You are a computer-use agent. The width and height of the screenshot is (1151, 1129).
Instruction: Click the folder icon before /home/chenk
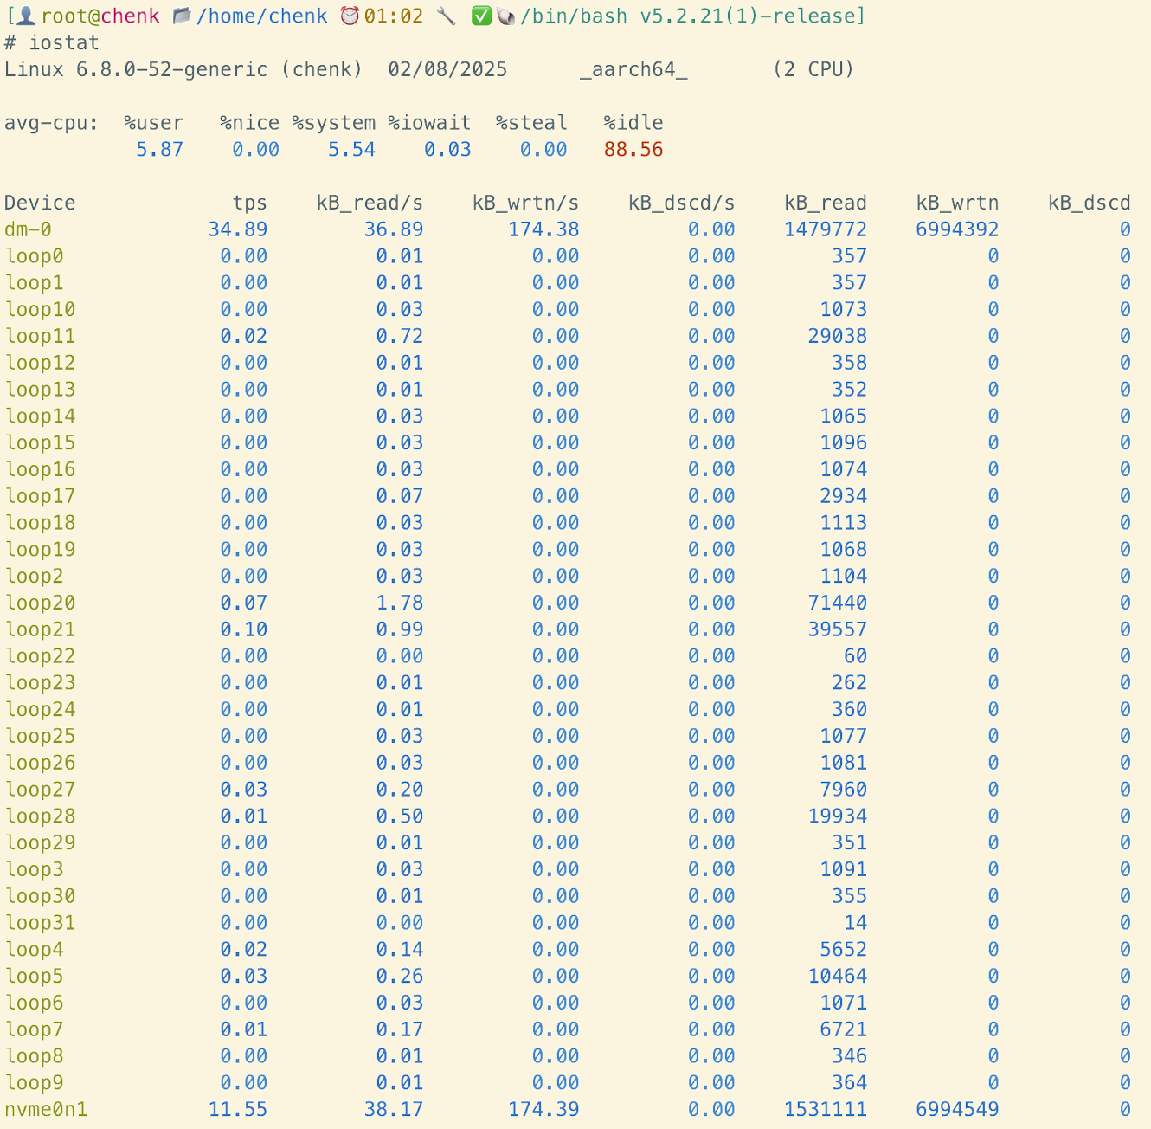point(182,16)
